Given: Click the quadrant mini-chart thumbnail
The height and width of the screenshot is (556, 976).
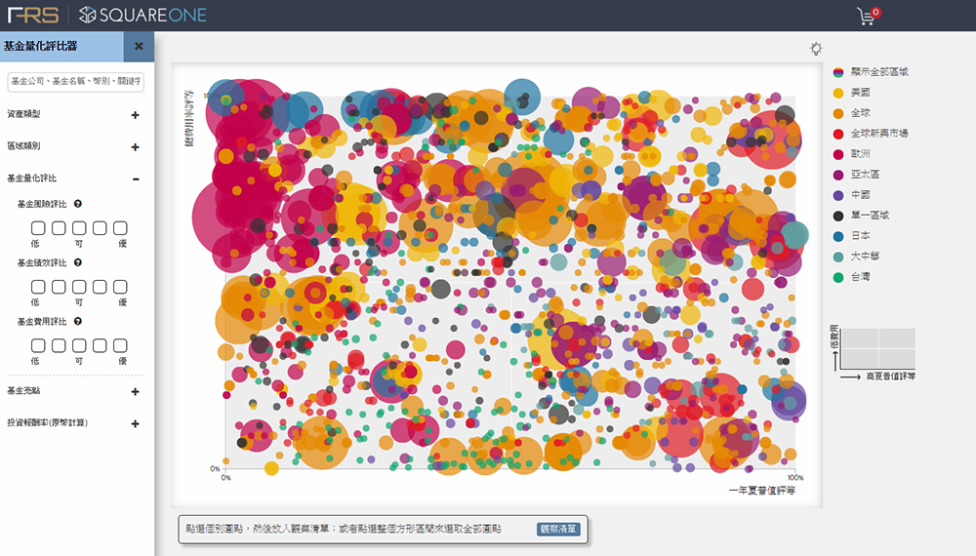Looking at the screenshot, I should (877, 349).
